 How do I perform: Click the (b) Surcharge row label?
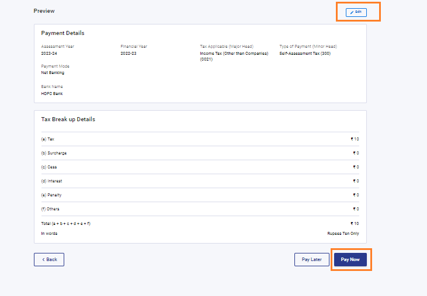54,153
